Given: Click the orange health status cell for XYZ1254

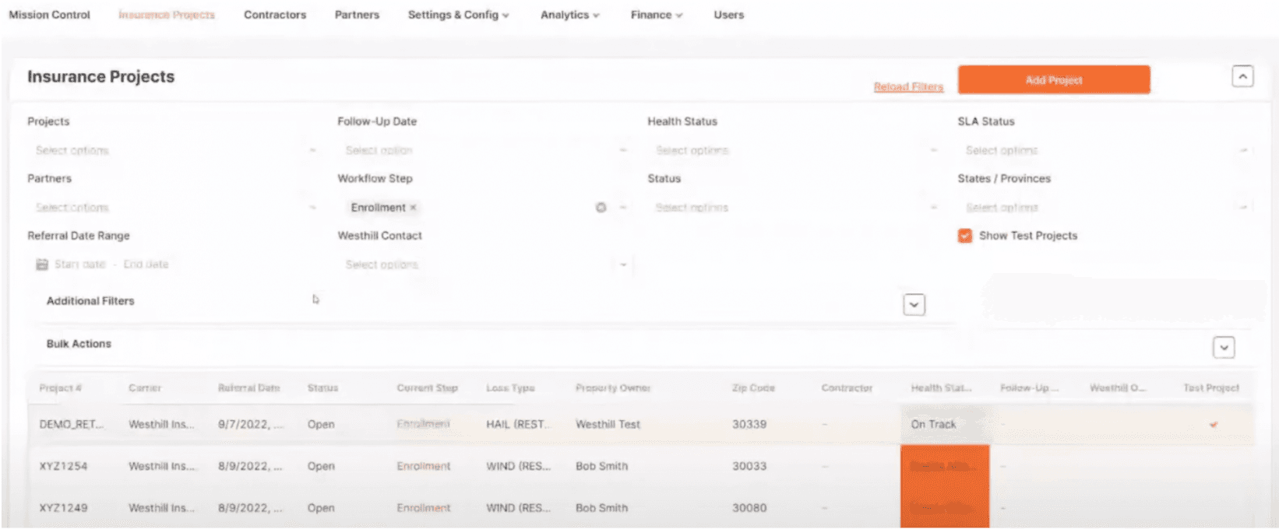Looking at the screenshot, I should pos(944,466).
